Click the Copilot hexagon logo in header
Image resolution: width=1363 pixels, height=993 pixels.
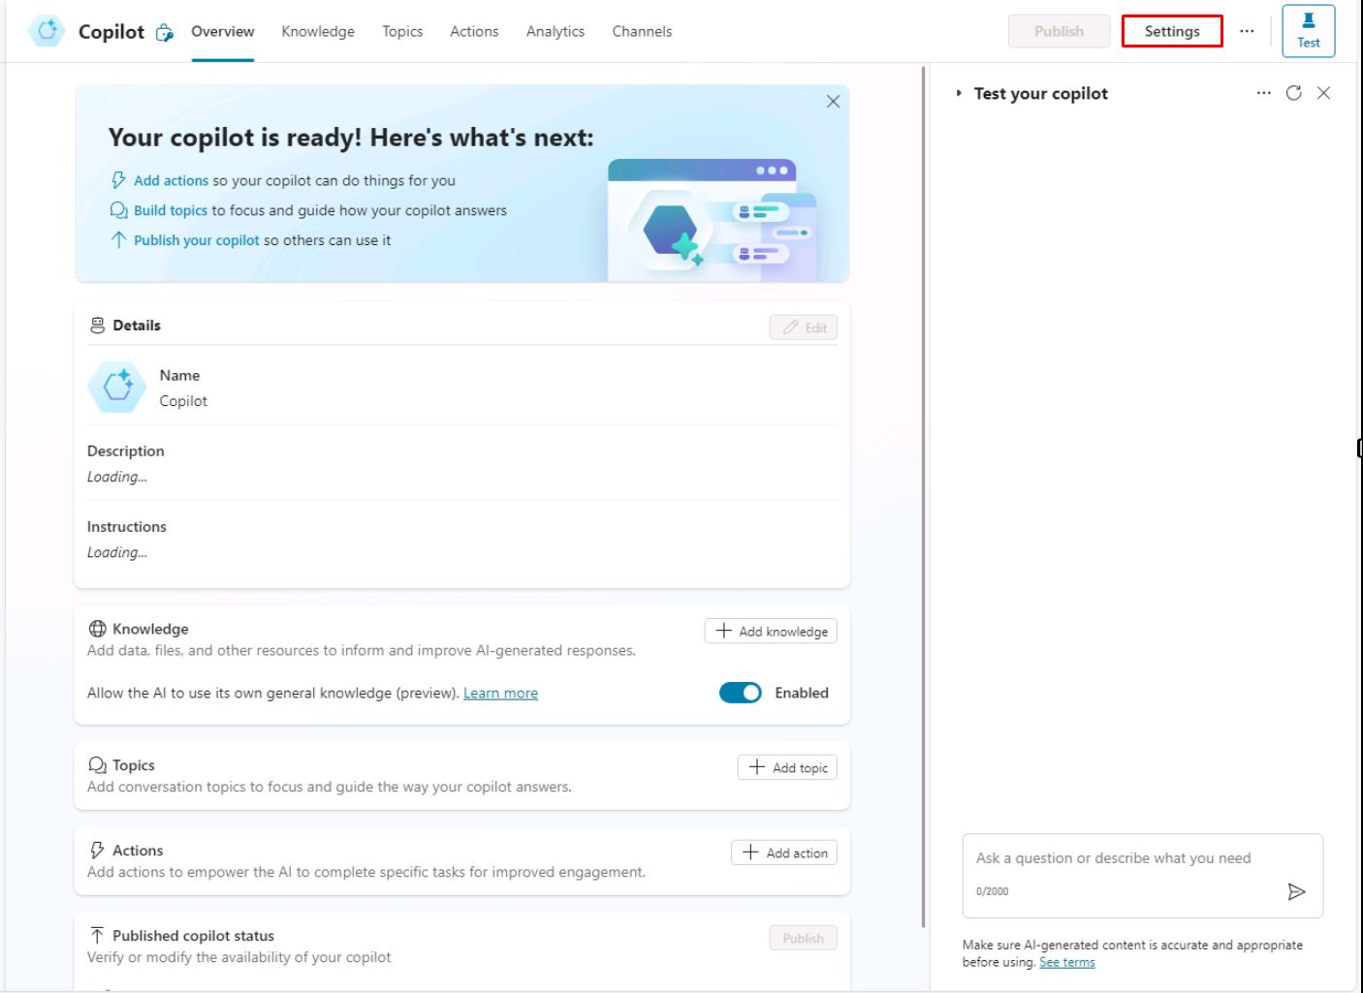tap(46, 31)
